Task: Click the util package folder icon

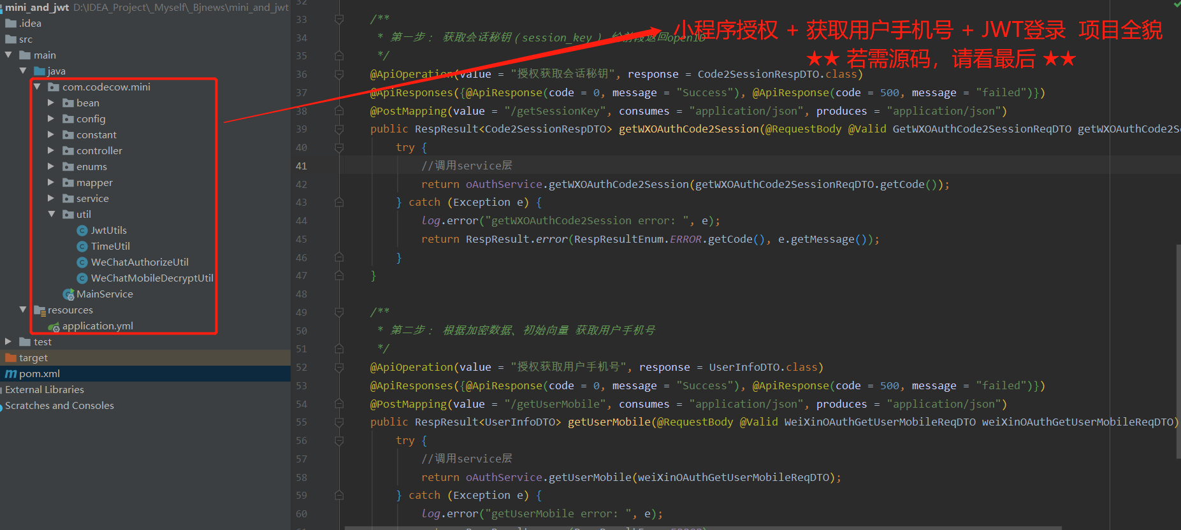Action: (x=68, y=215)
